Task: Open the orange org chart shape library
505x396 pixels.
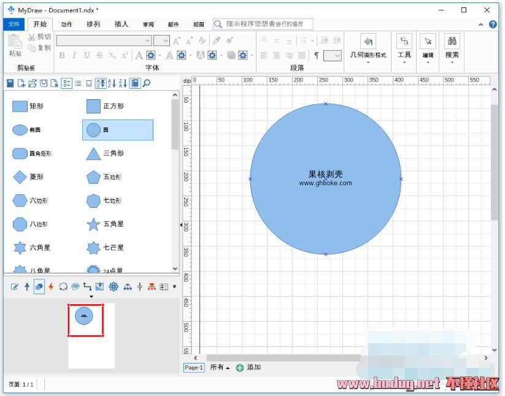Action: (x=152, y=286)
